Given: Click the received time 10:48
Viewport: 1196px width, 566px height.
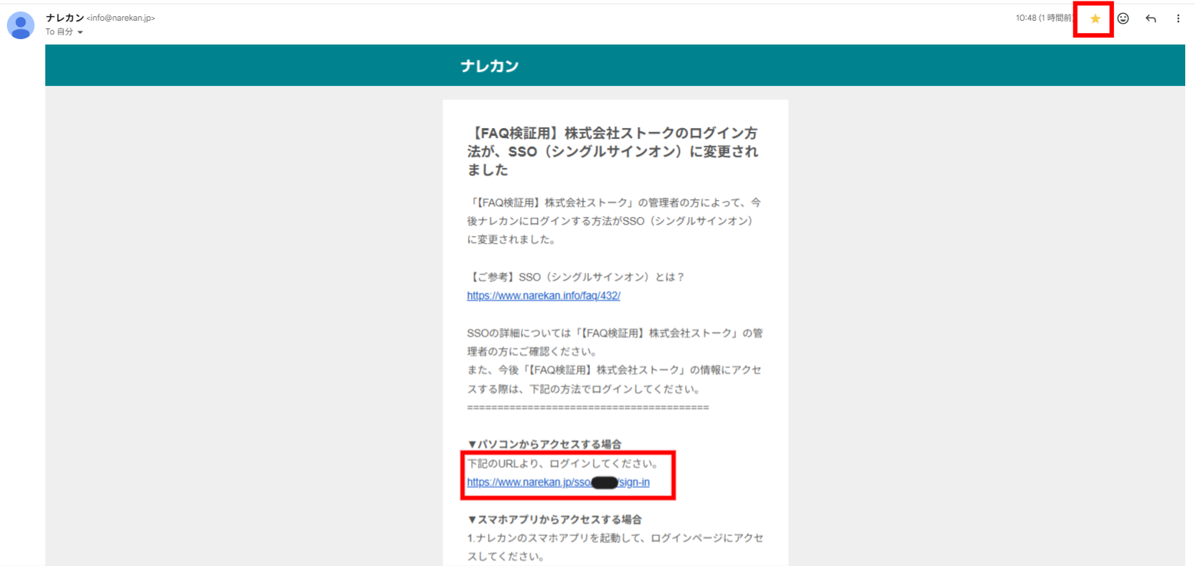Looking at the screenshot, I should pos(1026,18).
